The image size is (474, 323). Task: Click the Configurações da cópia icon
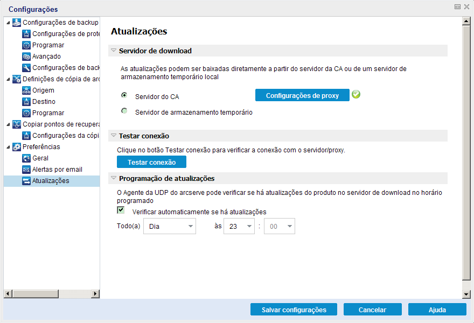26,136
